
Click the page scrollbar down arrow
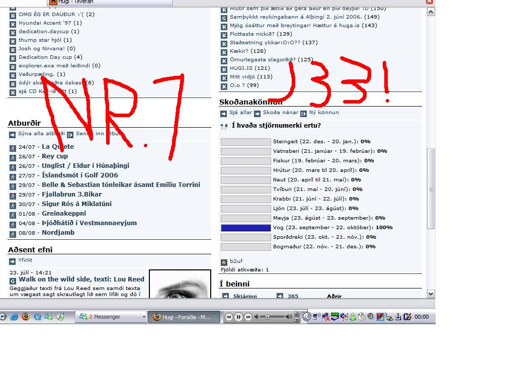click(x=431, y=294)
